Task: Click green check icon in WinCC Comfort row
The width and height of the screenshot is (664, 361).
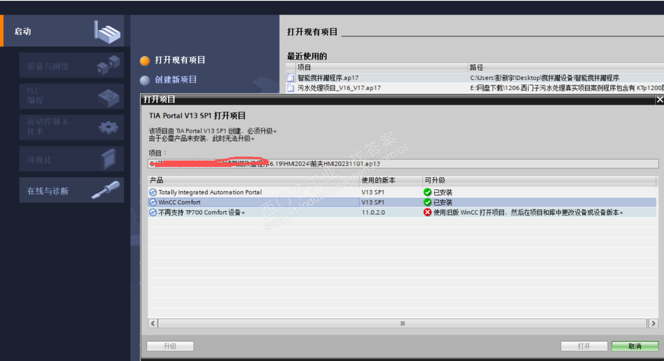Action: (427, 202)
